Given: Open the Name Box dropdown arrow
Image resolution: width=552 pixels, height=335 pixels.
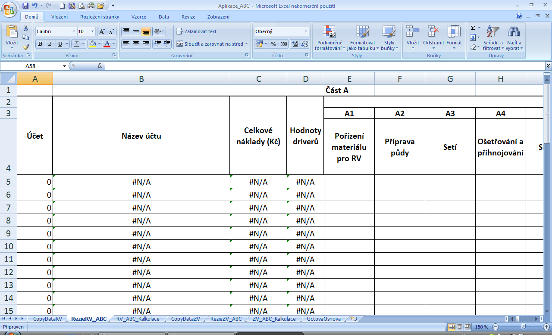Looking at the screenshot, I should point(65,66).
